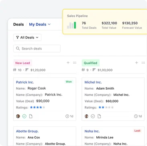Click the first star on Michel Inc. rating
Image resolution: width=147 pixels, height=146 pixels.
[x=100, y=107]
